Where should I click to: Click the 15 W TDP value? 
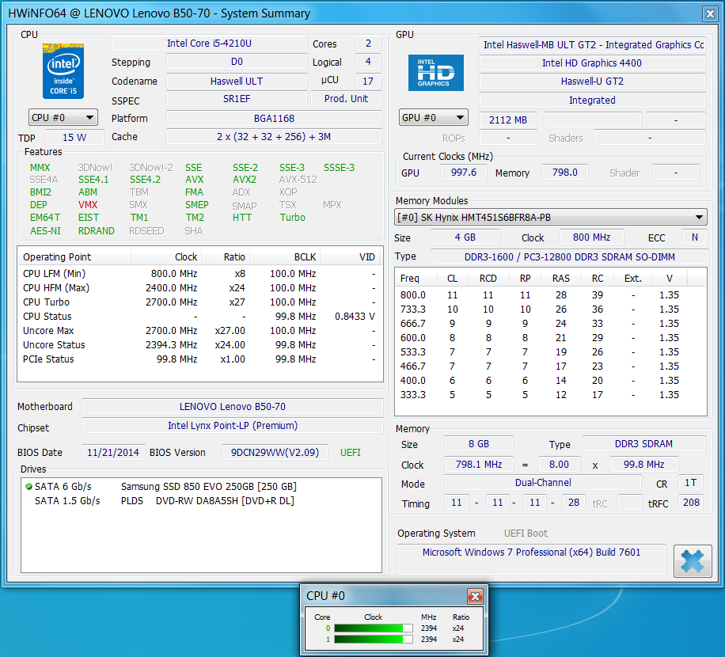click(74, 137)
